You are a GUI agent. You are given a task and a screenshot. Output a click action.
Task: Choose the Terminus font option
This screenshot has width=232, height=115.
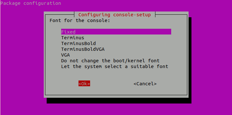72,38
